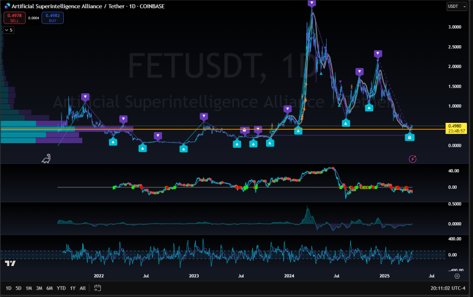Click the 1.5000 price axis label
The width and height of the screenshot is (473, 297).
pyautogui.click(x=455, y=86)
